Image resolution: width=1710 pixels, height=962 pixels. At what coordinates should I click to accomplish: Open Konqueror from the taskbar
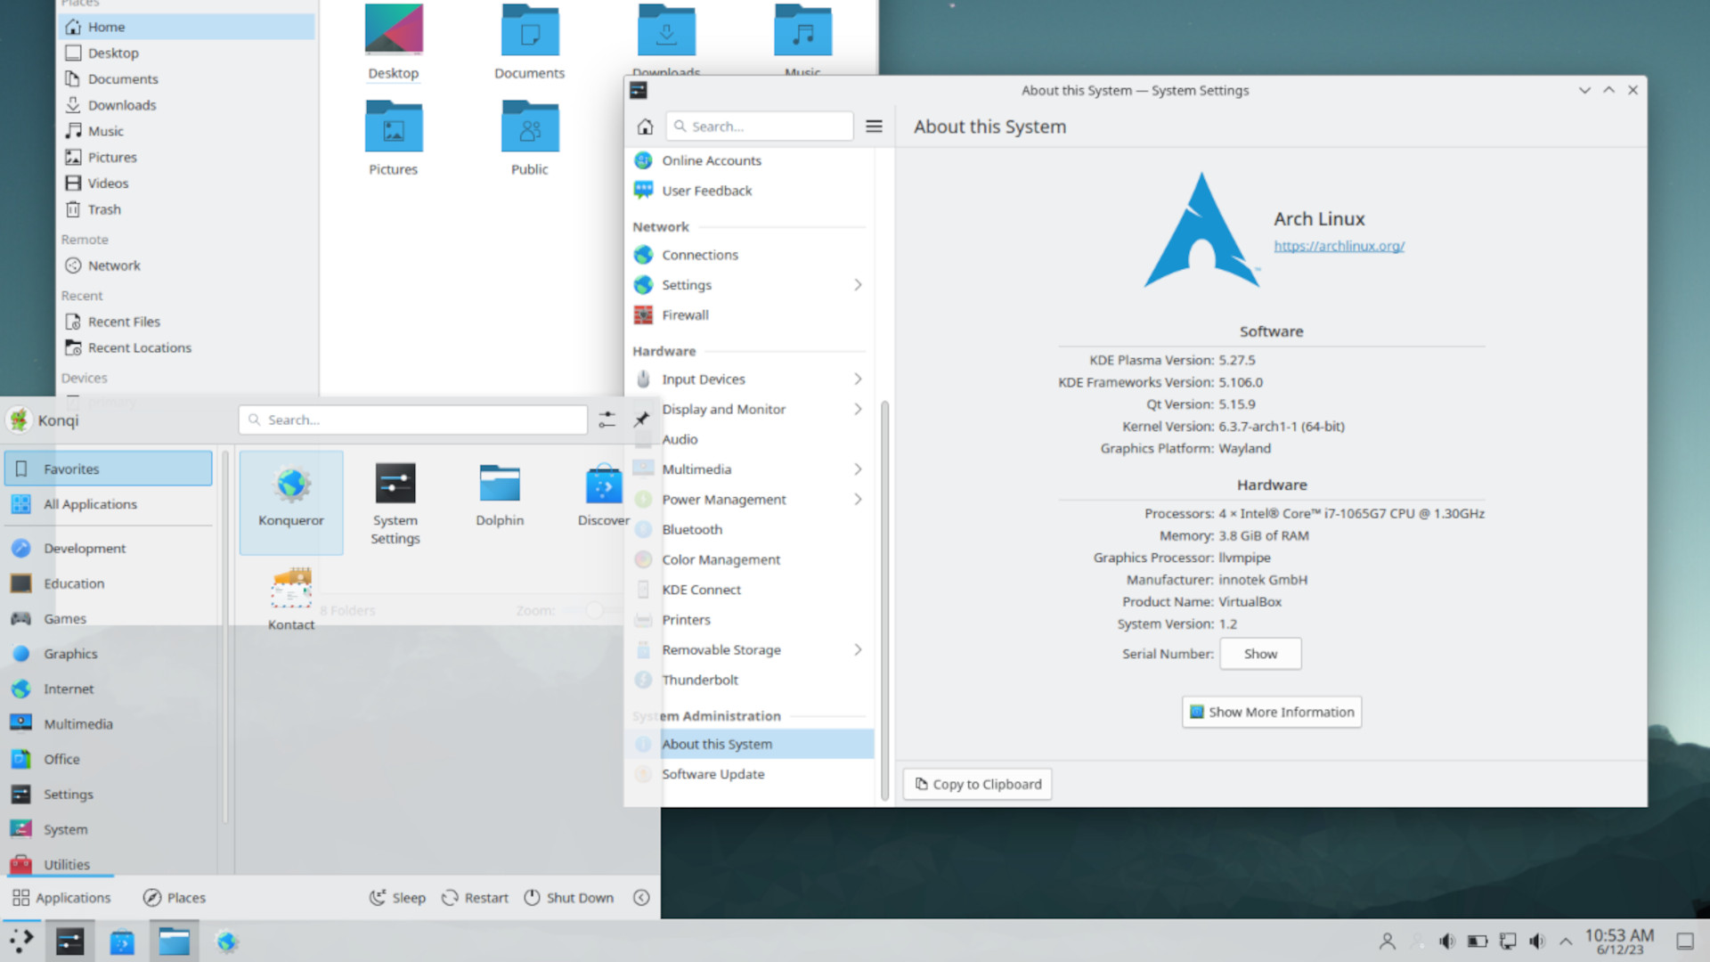click(227, 941)
